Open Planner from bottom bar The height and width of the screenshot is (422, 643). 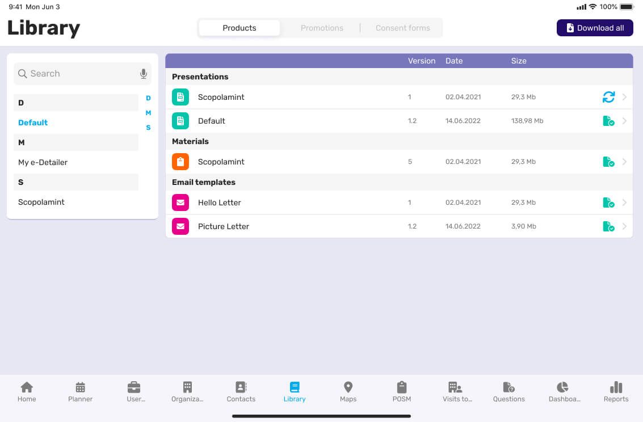pyautogui.click(x=81, y=392)
